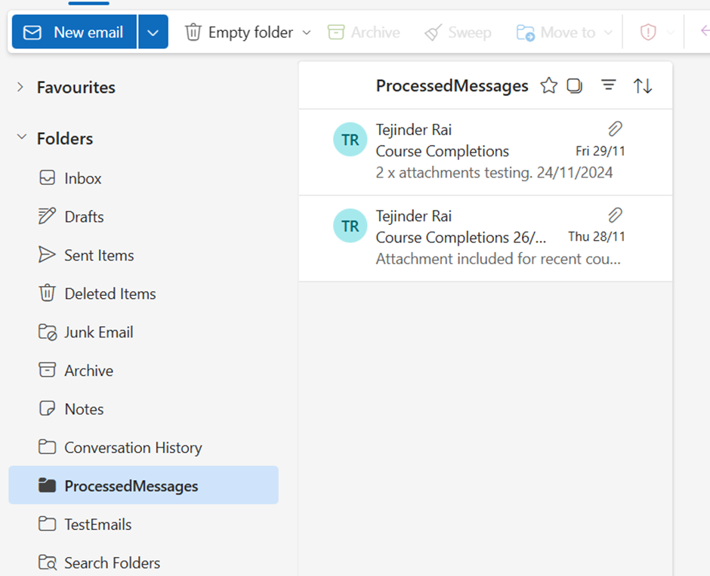Click the paperclip on Thu 28/11 email
This screenshot has height=576, width=710.
click(x=616, y=215)
